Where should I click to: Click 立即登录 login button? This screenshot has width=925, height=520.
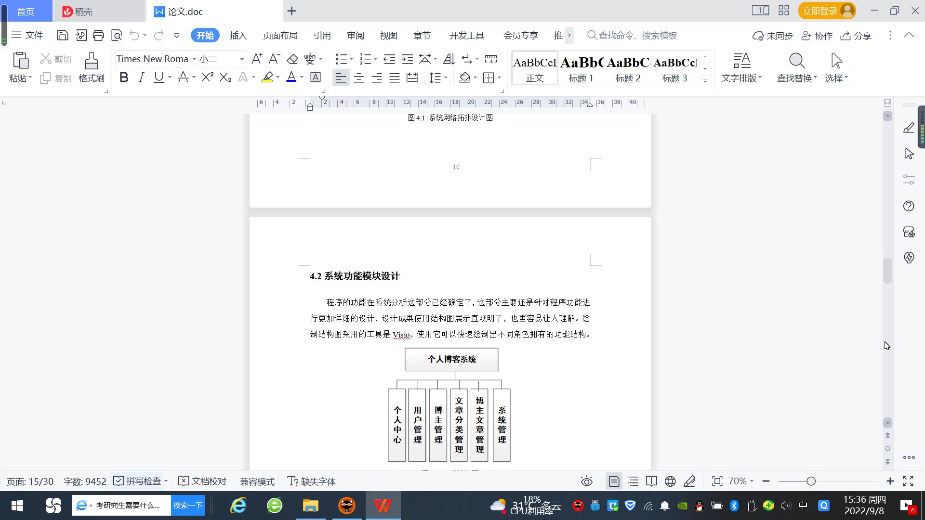(x=827, y=11)
